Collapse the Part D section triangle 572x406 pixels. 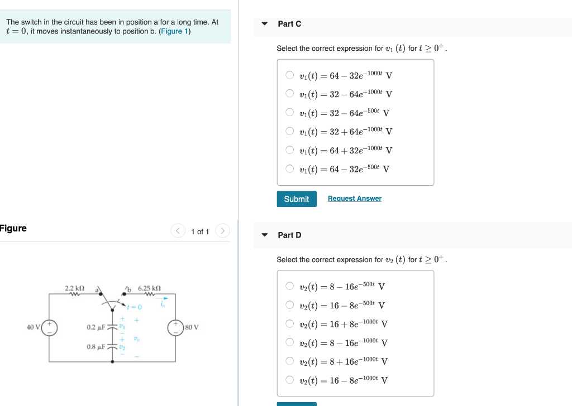[264, 235]
